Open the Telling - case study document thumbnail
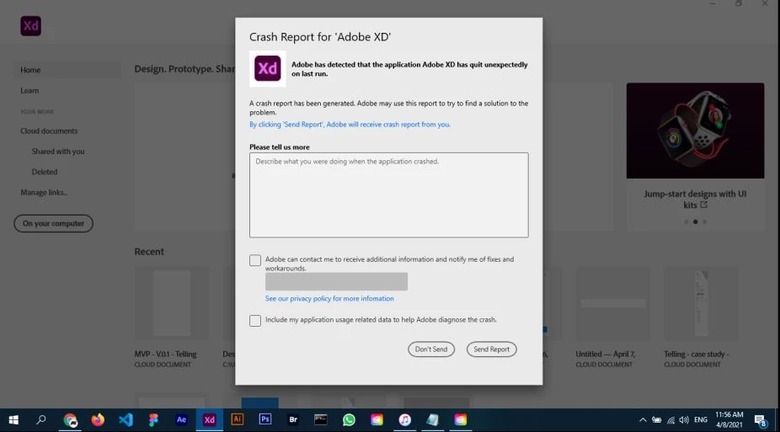 [701, 303]
